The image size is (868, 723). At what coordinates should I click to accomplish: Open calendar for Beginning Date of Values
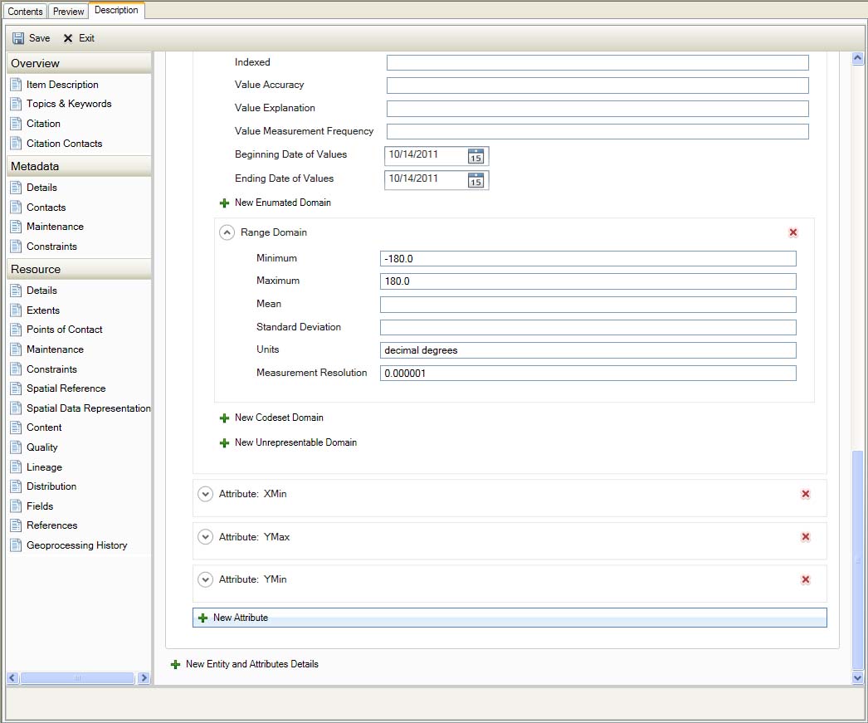click(475, 156)
